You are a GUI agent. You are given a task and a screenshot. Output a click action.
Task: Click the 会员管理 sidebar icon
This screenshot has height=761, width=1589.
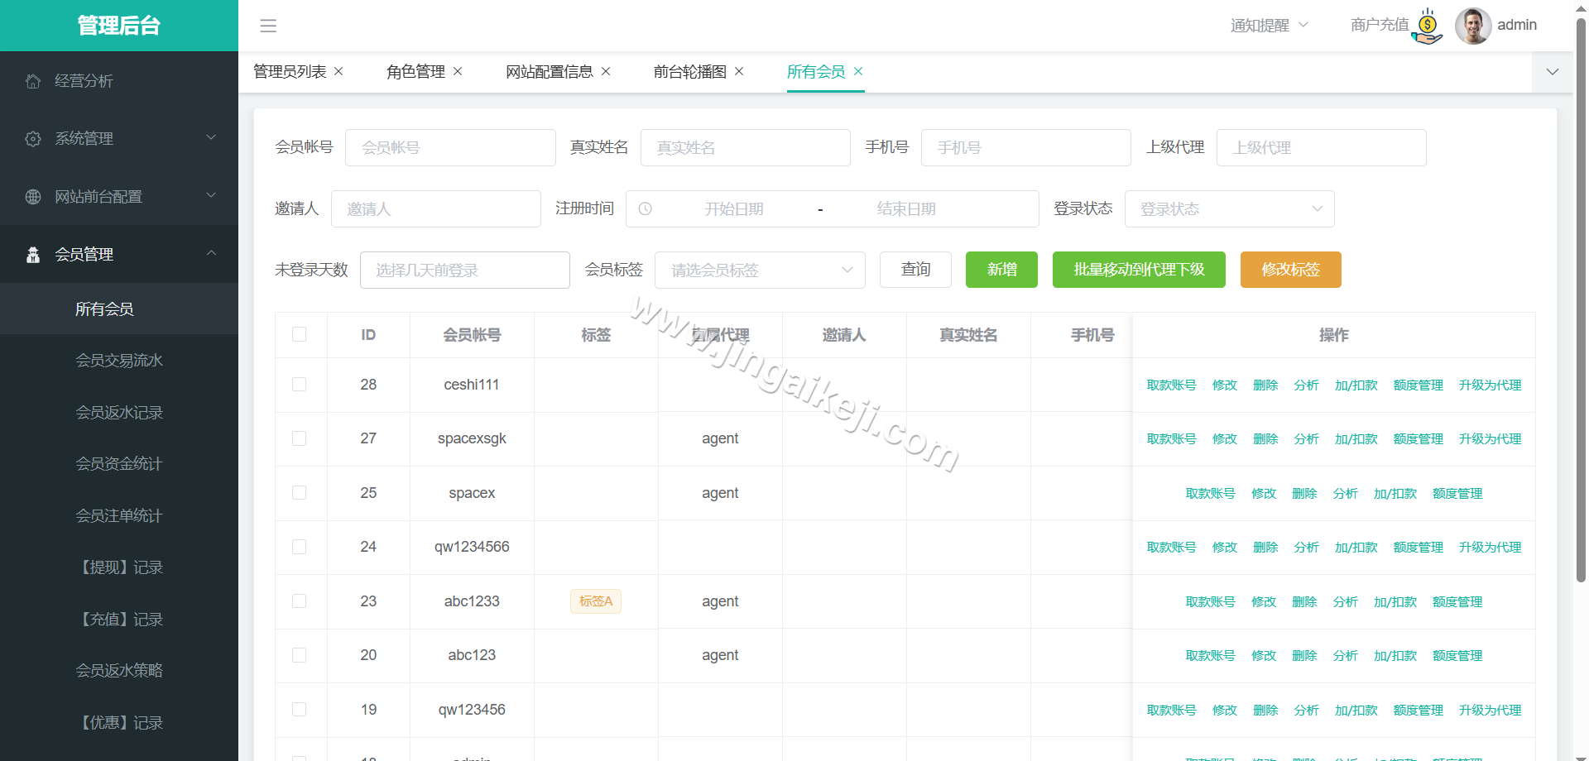[33, 254]
